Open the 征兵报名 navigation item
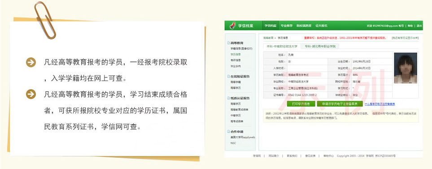 [321, 26]
